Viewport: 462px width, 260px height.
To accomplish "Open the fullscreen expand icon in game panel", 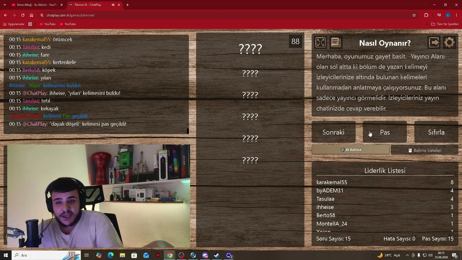I will tap(321, 43).
